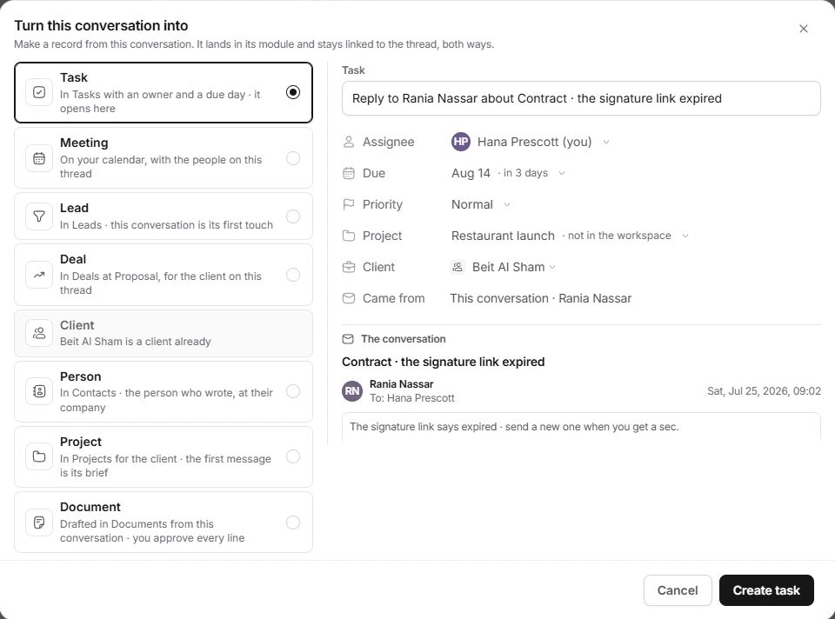Expand the Restaurant launch project dropdown chevron
835x619 pixels.
tap(685, 236)
